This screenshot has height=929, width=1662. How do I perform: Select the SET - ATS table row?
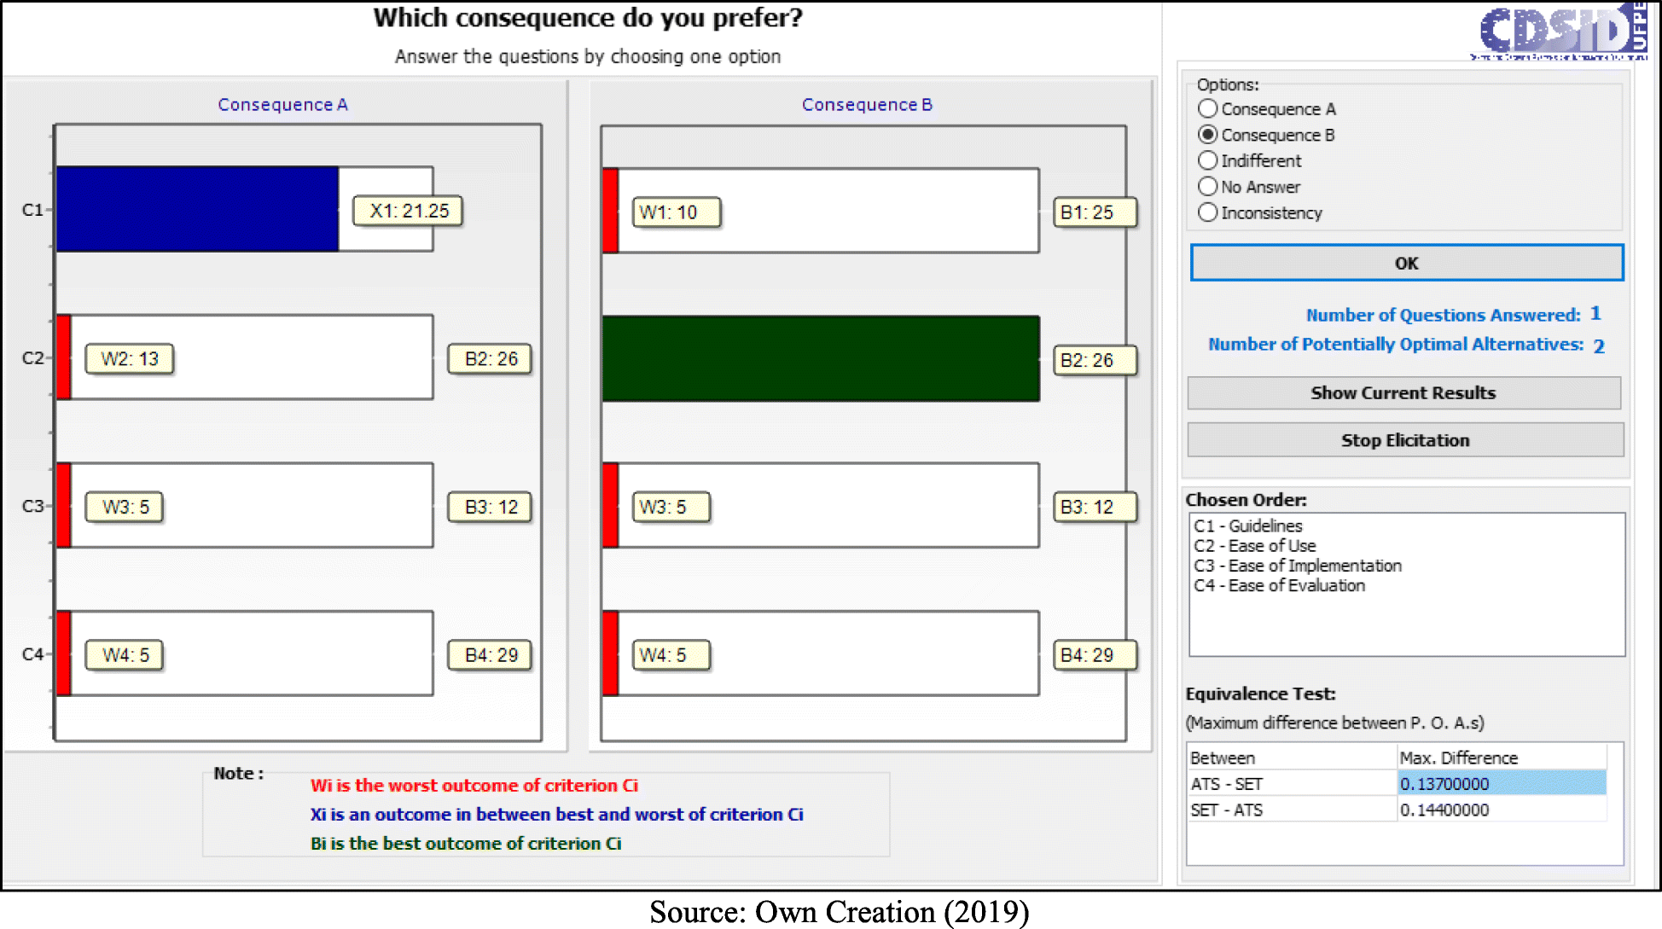tap(1397, 810)
